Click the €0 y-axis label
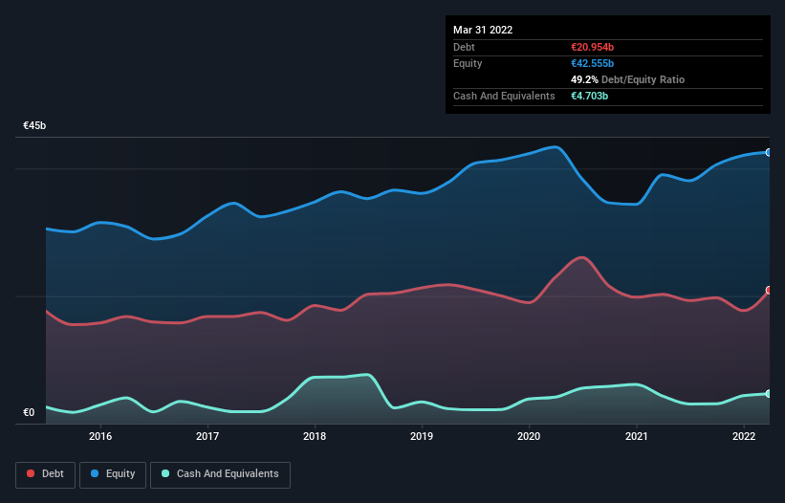The width and height of the screenshot is (785, 503). click(29, 412)
